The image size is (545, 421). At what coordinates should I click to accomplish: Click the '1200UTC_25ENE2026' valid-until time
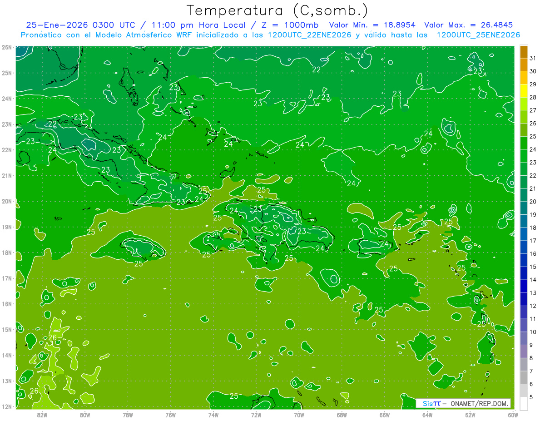click(478, 35)
